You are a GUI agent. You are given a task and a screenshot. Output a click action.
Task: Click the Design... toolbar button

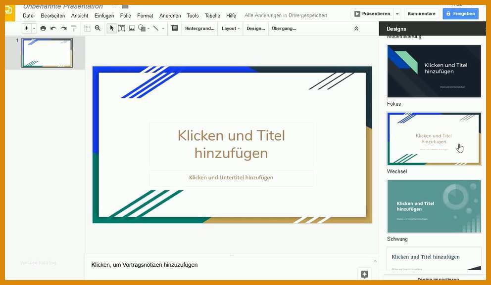(255, 29)
